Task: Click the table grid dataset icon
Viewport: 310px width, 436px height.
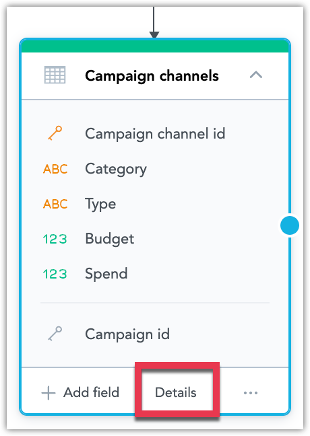Action: click(x=55, y=75)
